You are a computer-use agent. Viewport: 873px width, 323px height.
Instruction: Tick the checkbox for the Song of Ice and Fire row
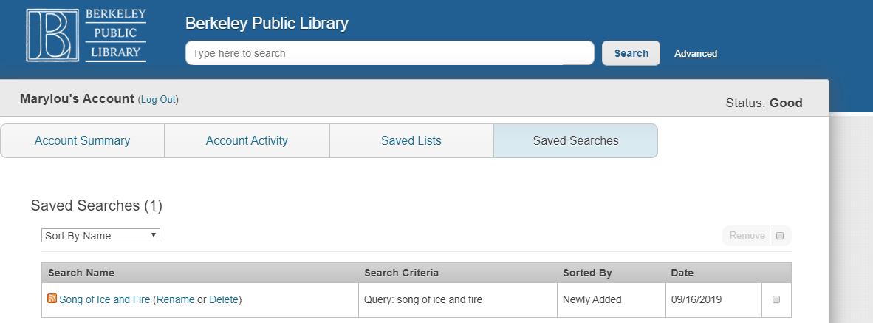(x=776, y=299)
